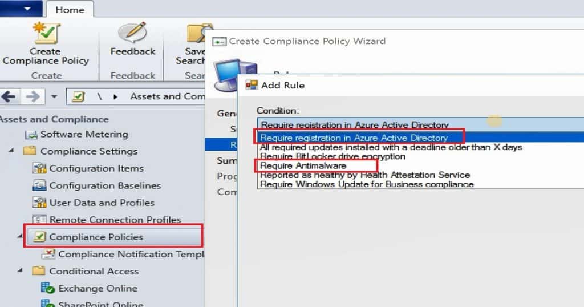Select Exchange Online node
Screen dimensions: 584x307
98,288
